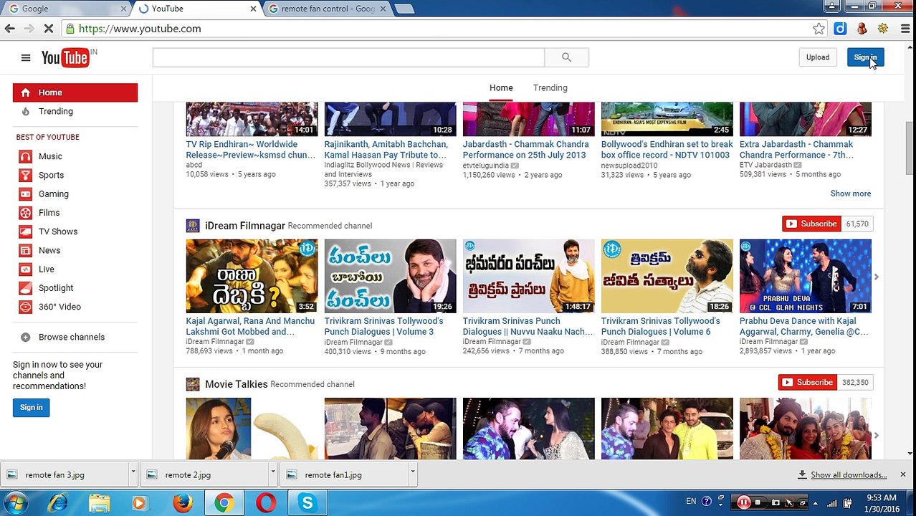916x516 pixels.
Task: Open the Spotlight category icon
Action: pos(26,288)
